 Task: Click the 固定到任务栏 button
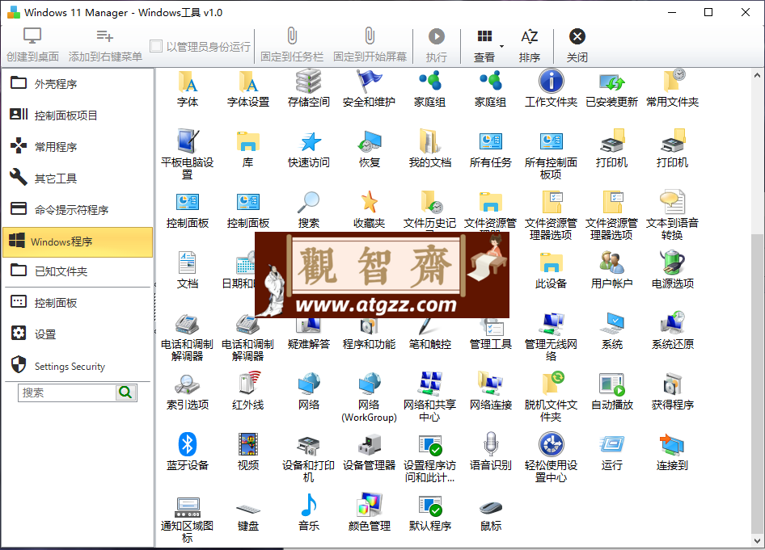292,44
